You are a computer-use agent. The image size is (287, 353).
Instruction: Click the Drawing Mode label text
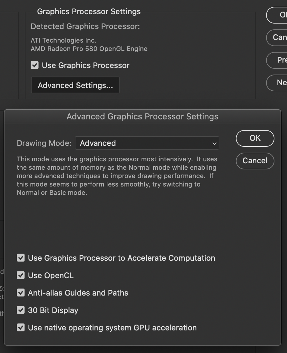pyautogui.click(x=44, y=143)
